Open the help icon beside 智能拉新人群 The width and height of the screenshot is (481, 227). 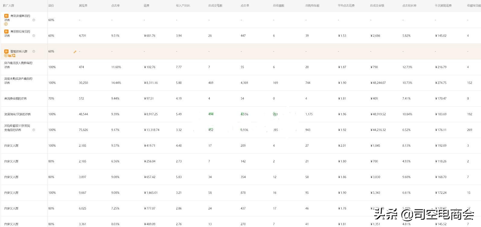pos(33,51)
